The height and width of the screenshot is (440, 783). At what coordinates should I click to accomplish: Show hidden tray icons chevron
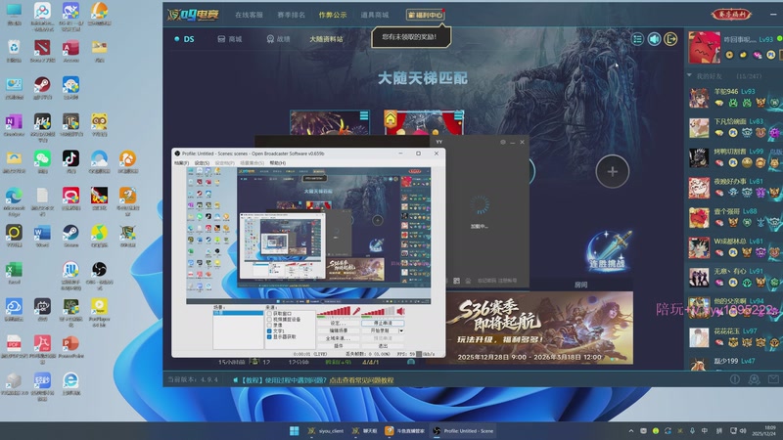click(x=630, y=430)
